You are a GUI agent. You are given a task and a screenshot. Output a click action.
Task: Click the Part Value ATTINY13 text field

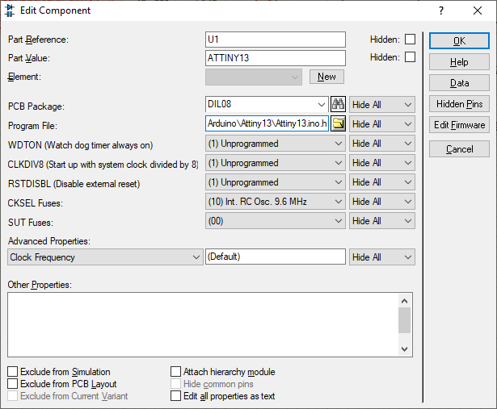click(x=276, y=58)
